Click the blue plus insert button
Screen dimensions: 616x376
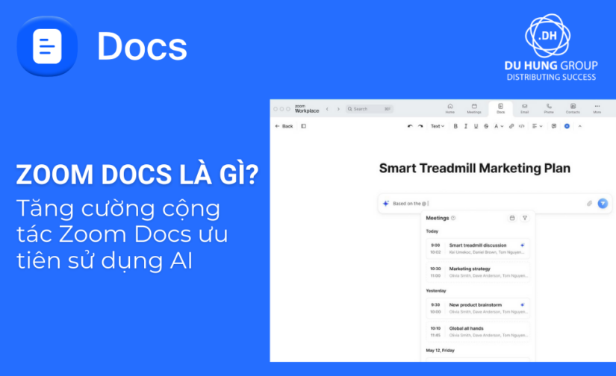tap(567, 126)
